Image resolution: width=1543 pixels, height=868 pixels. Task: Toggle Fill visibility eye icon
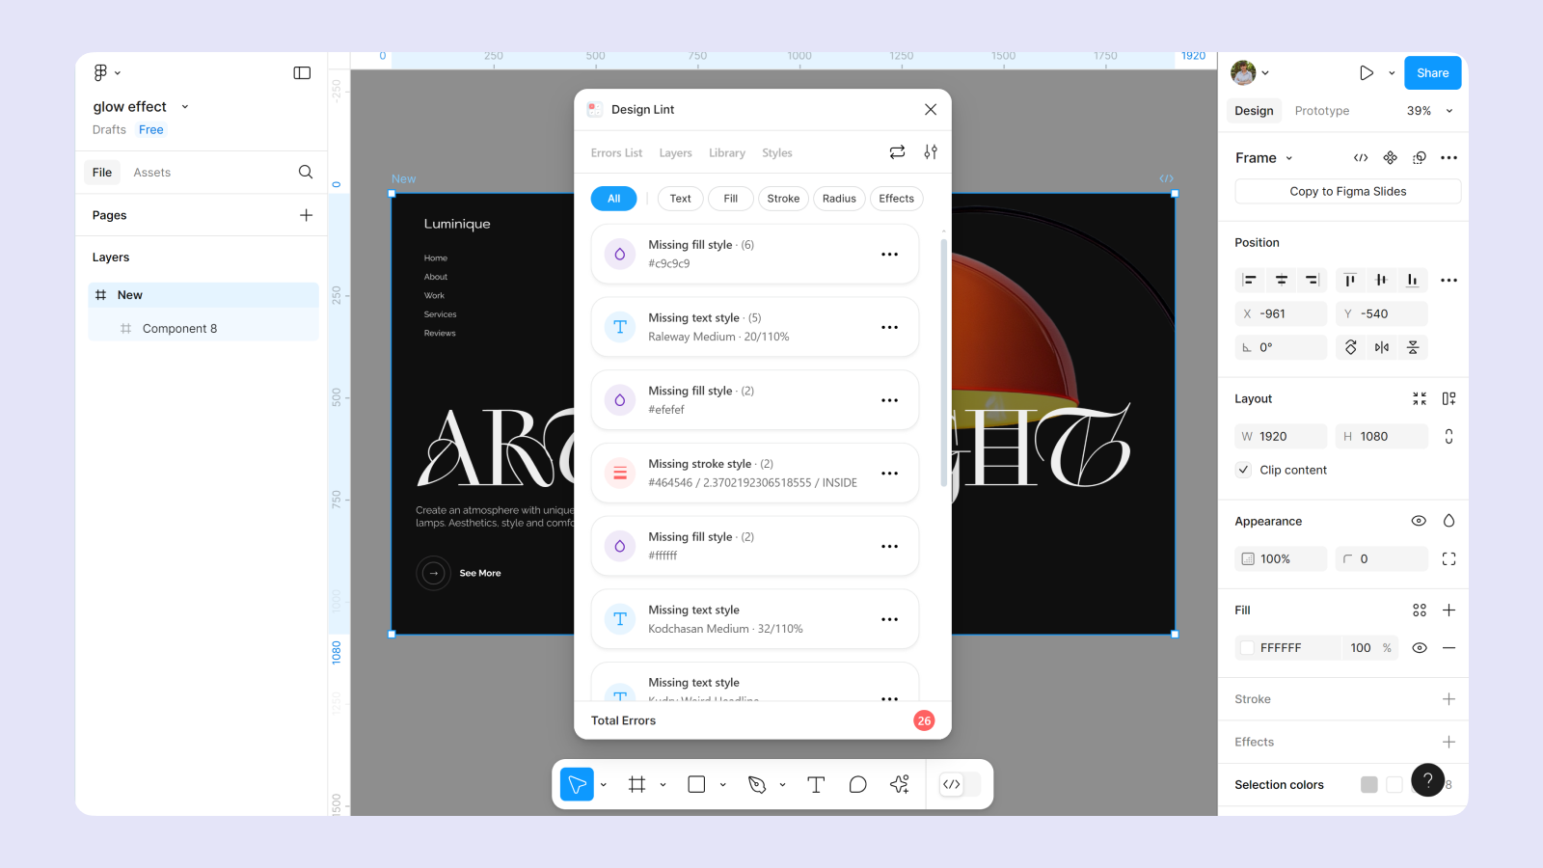pyautogui.click(x=1419, y=648)
